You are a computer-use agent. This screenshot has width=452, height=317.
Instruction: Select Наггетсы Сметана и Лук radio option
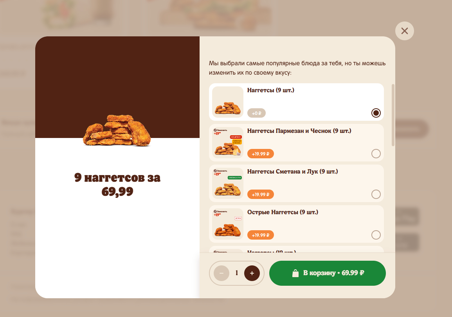tap(376, 194)
